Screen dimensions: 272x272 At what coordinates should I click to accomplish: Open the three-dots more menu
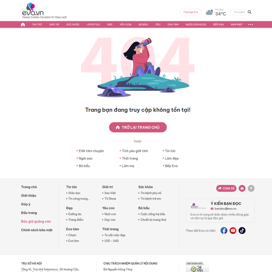251,24
